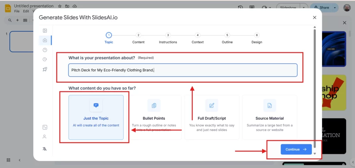Click the Continue button
The image size is (355, 168).
(296, 149)
